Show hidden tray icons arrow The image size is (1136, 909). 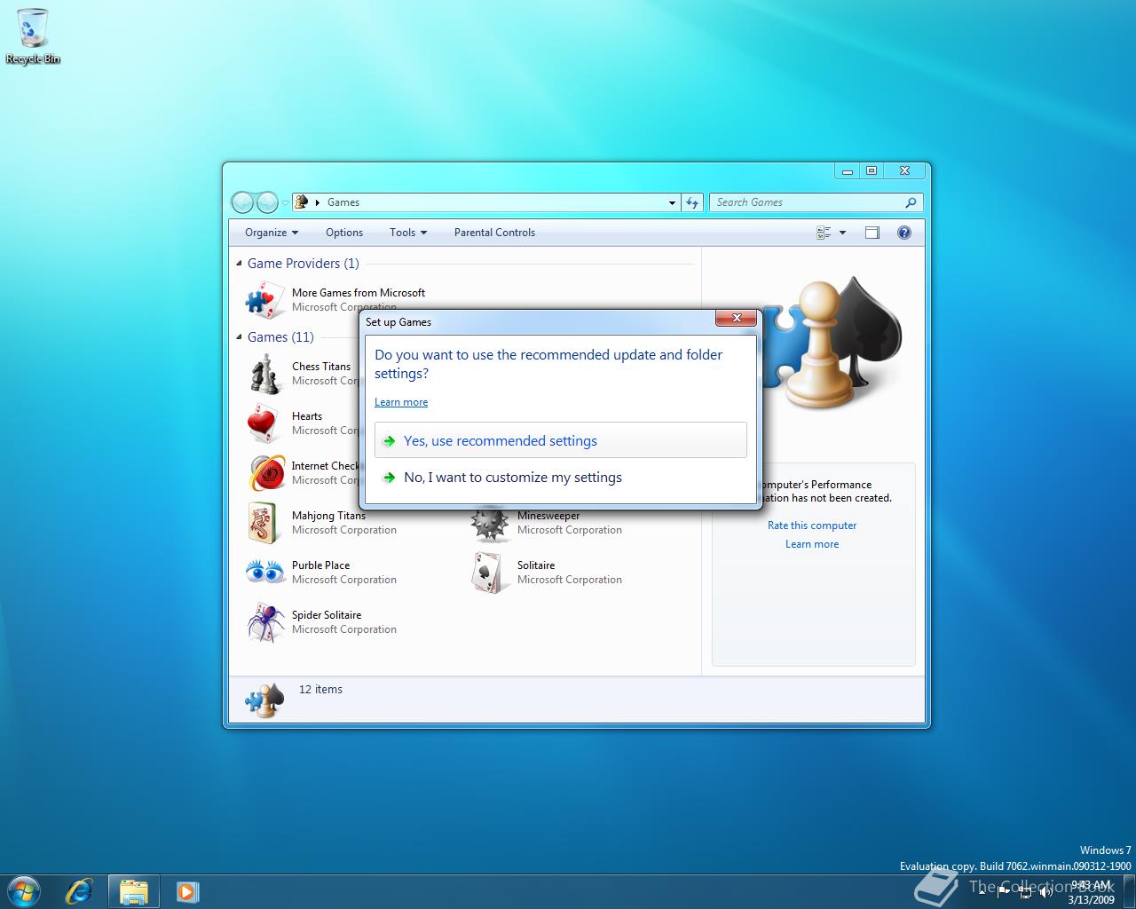point(982,891)
